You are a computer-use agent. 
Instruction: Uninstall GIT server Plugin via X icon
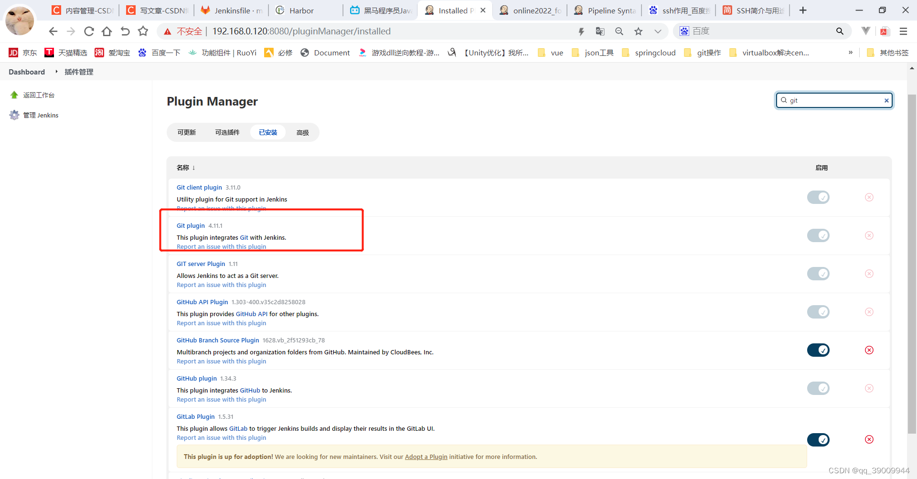tap(869, 274)
